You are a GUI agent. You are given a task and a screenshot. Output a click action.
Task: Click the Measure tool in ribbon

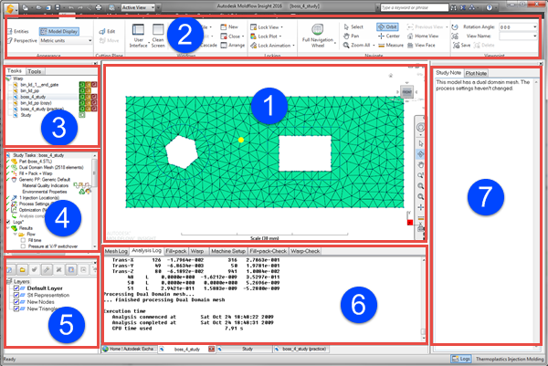[391, 45]
